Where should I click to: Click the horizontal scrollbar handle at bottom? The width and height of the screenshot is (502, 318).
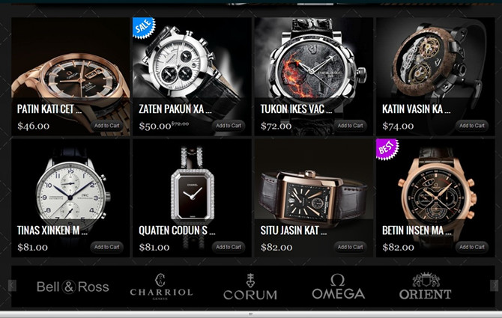point(251,314)
